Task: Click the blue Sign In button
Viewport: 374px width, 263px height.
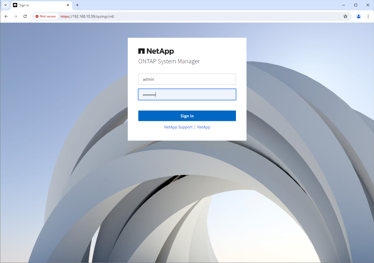Action: coord(187,116)
